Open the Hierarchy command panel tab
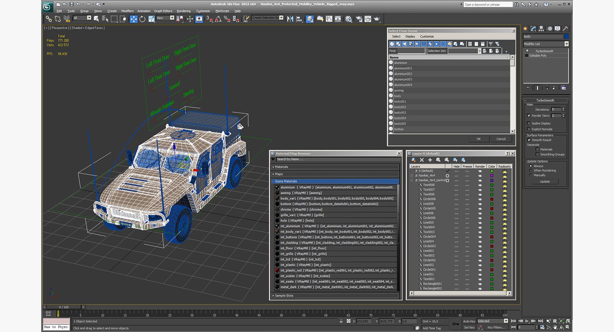The height and width of the screenshot is (332, 614). pos(541,28)
